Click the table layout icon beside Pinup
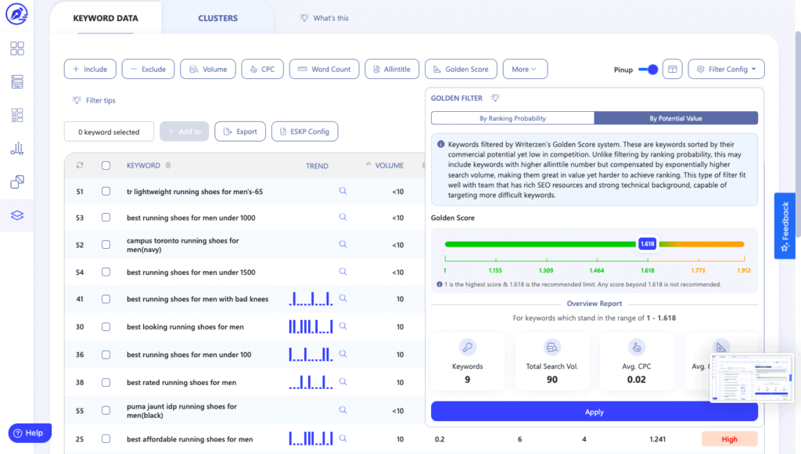 [x=672, y=70]
